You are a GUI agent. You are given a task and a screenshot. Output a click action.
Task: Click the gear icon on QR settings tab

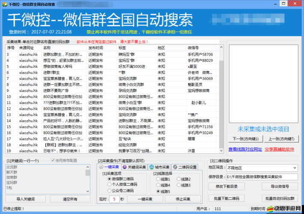pyautogui.click(x=175, y=167)
